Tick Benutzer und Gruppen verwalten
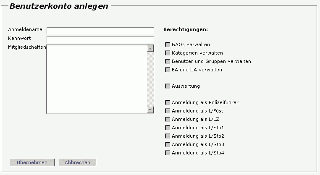 pos(168,61)
